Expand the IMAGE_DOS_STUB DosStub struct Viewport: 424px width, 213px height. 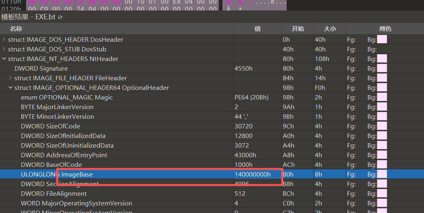point(4,49)
